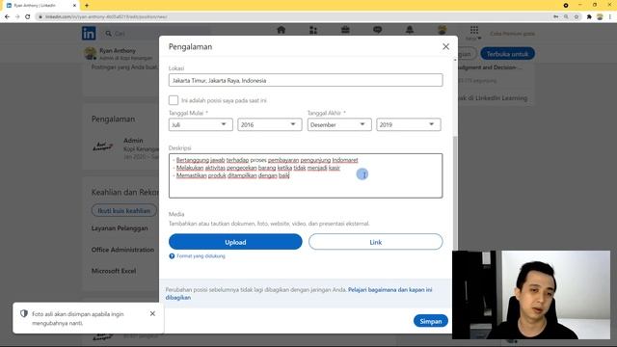The width and height of the screenshot is (617, 347).
Task: Click the shield icon in the notification
Action: click(x=24, y=313)
